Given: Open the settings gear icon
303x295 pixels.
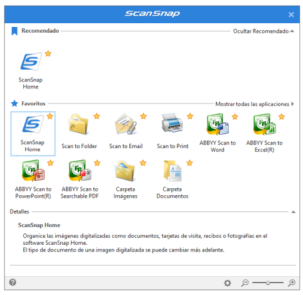Looking at the screenshot, I should pyautogui.click(x=227, y=283).
